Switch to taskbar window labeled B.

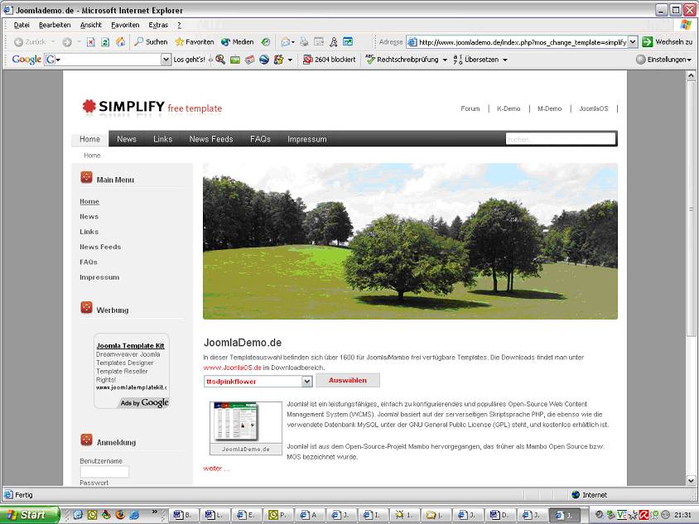pyautogui.click(x=183, y=515)
